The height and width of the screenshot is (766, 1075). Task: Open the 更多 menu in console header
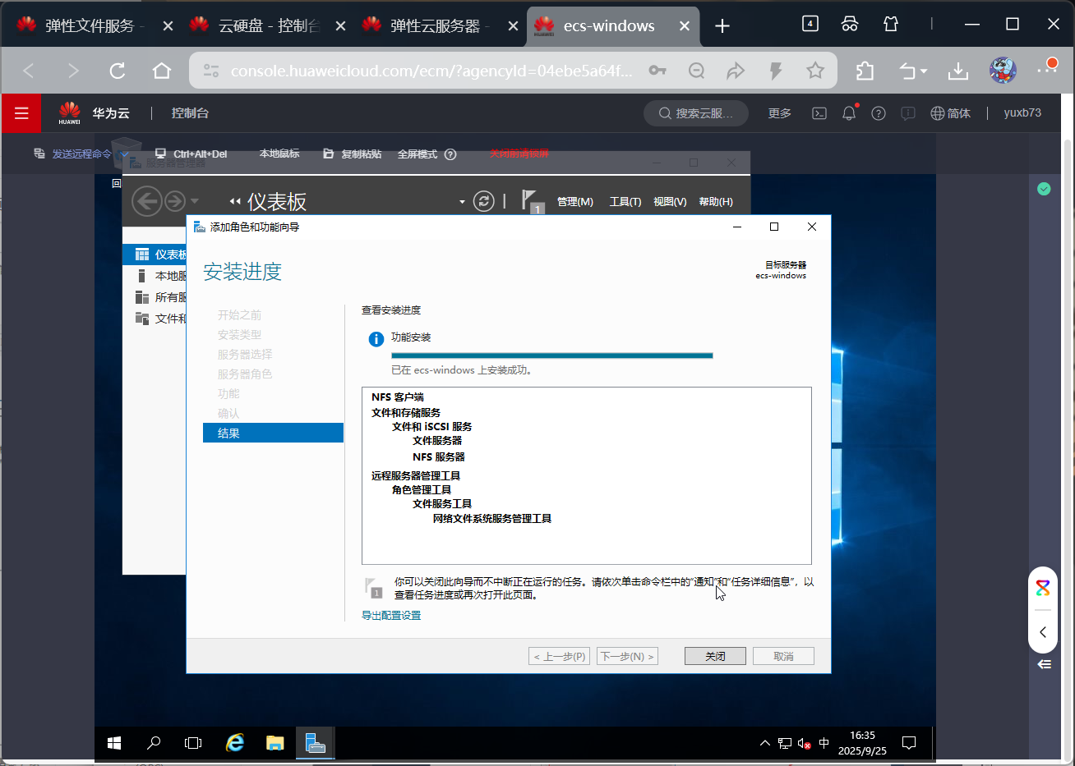click(780, 113)
